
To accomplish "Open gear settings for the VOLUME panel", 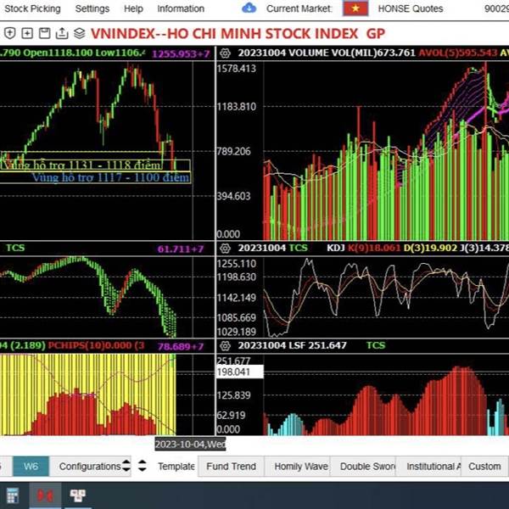I will click(225, 53).
